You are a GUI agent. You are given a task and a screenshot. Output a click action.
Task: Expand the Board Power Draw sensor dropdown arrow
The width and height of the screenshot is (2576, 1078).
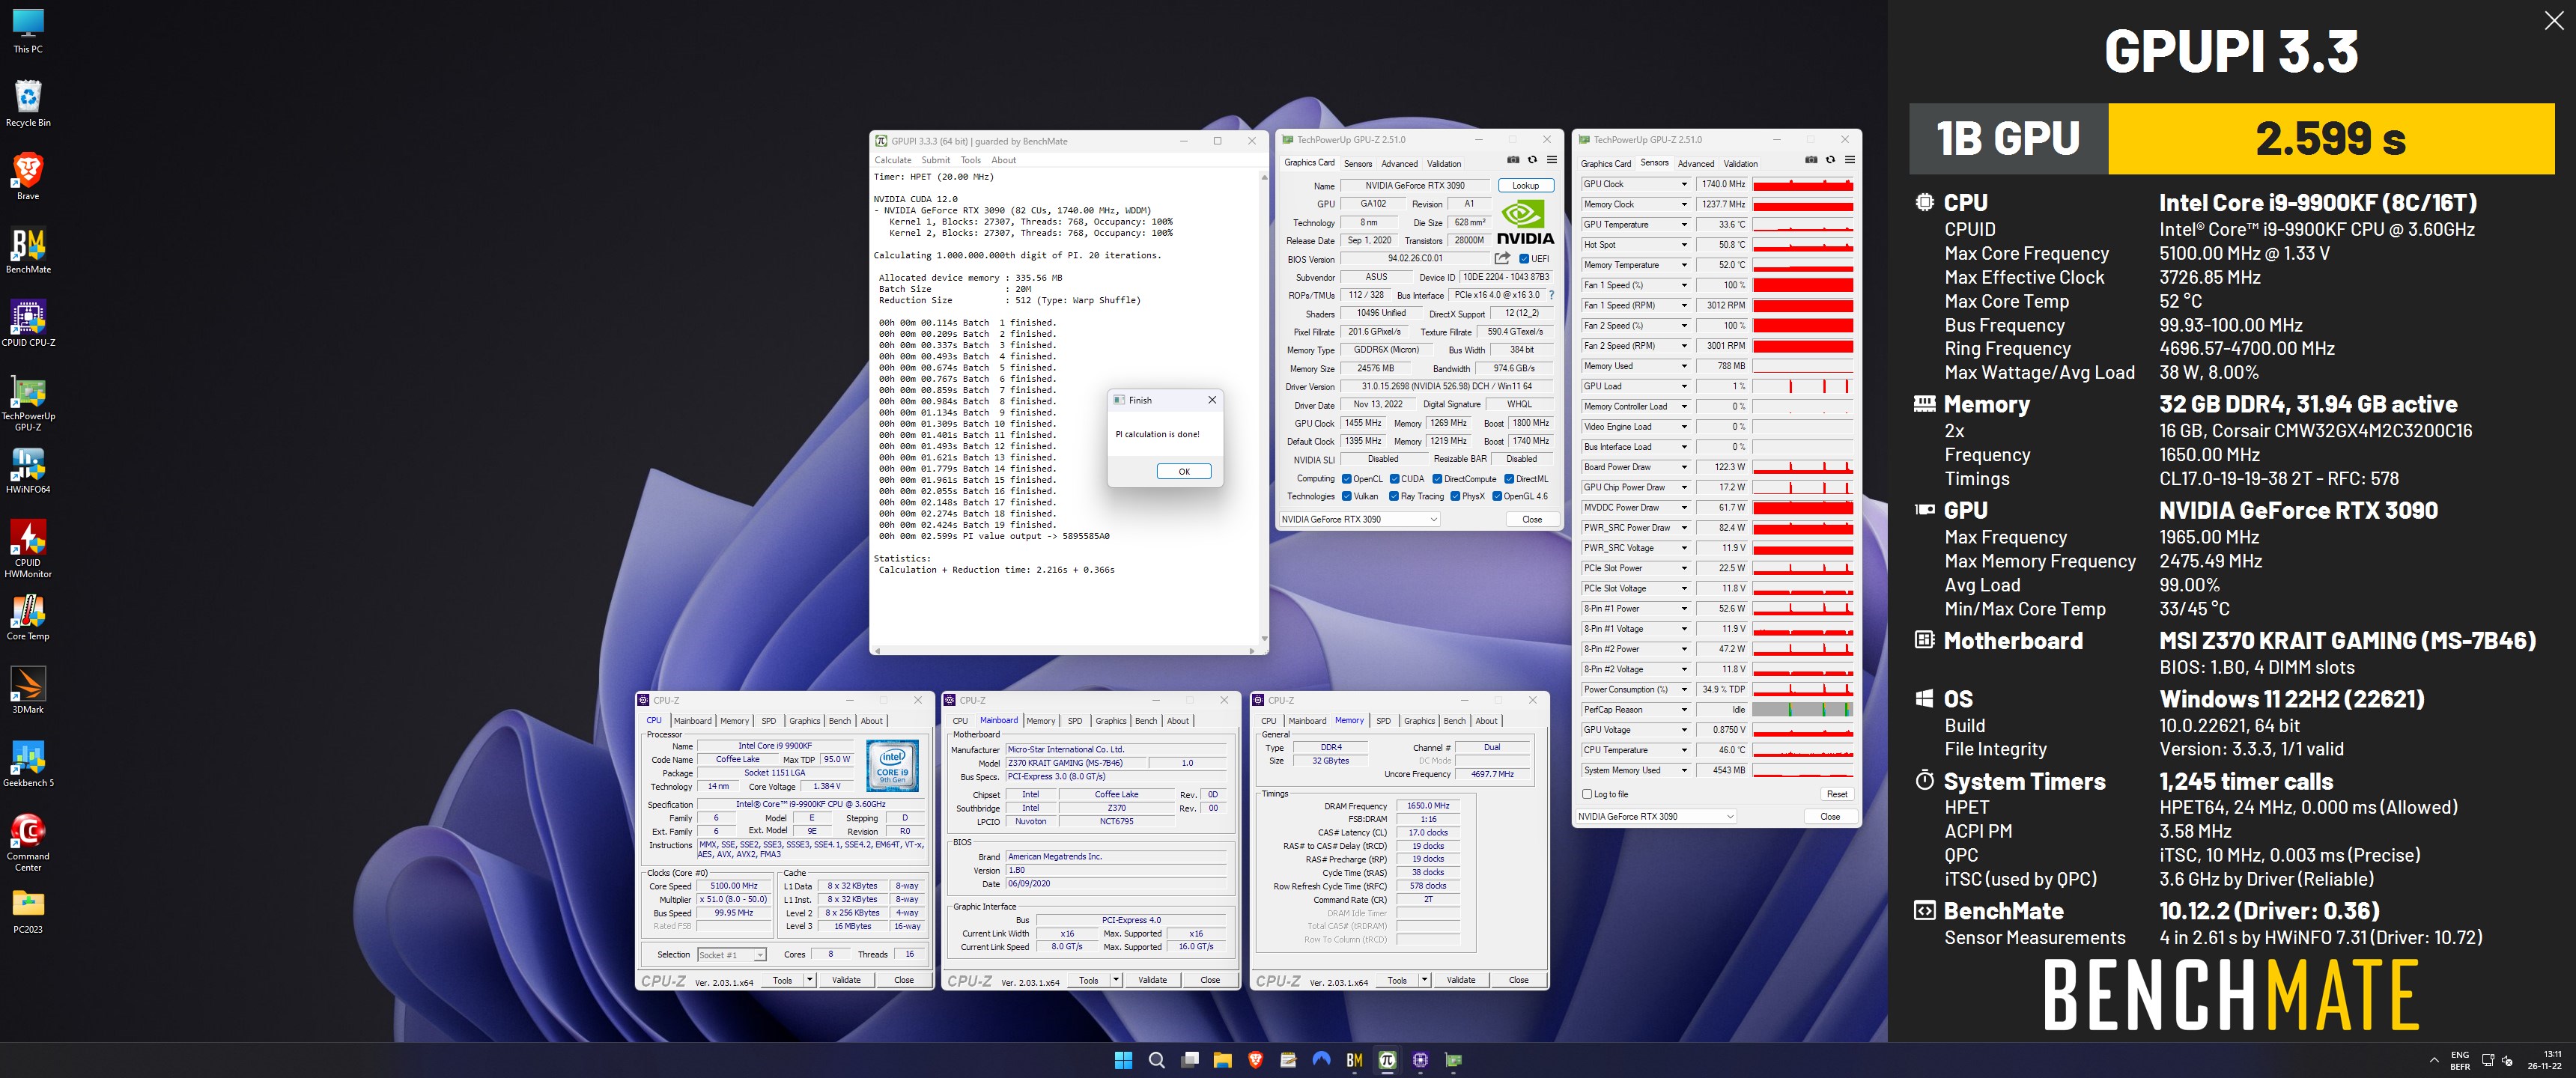(1684, 467)
